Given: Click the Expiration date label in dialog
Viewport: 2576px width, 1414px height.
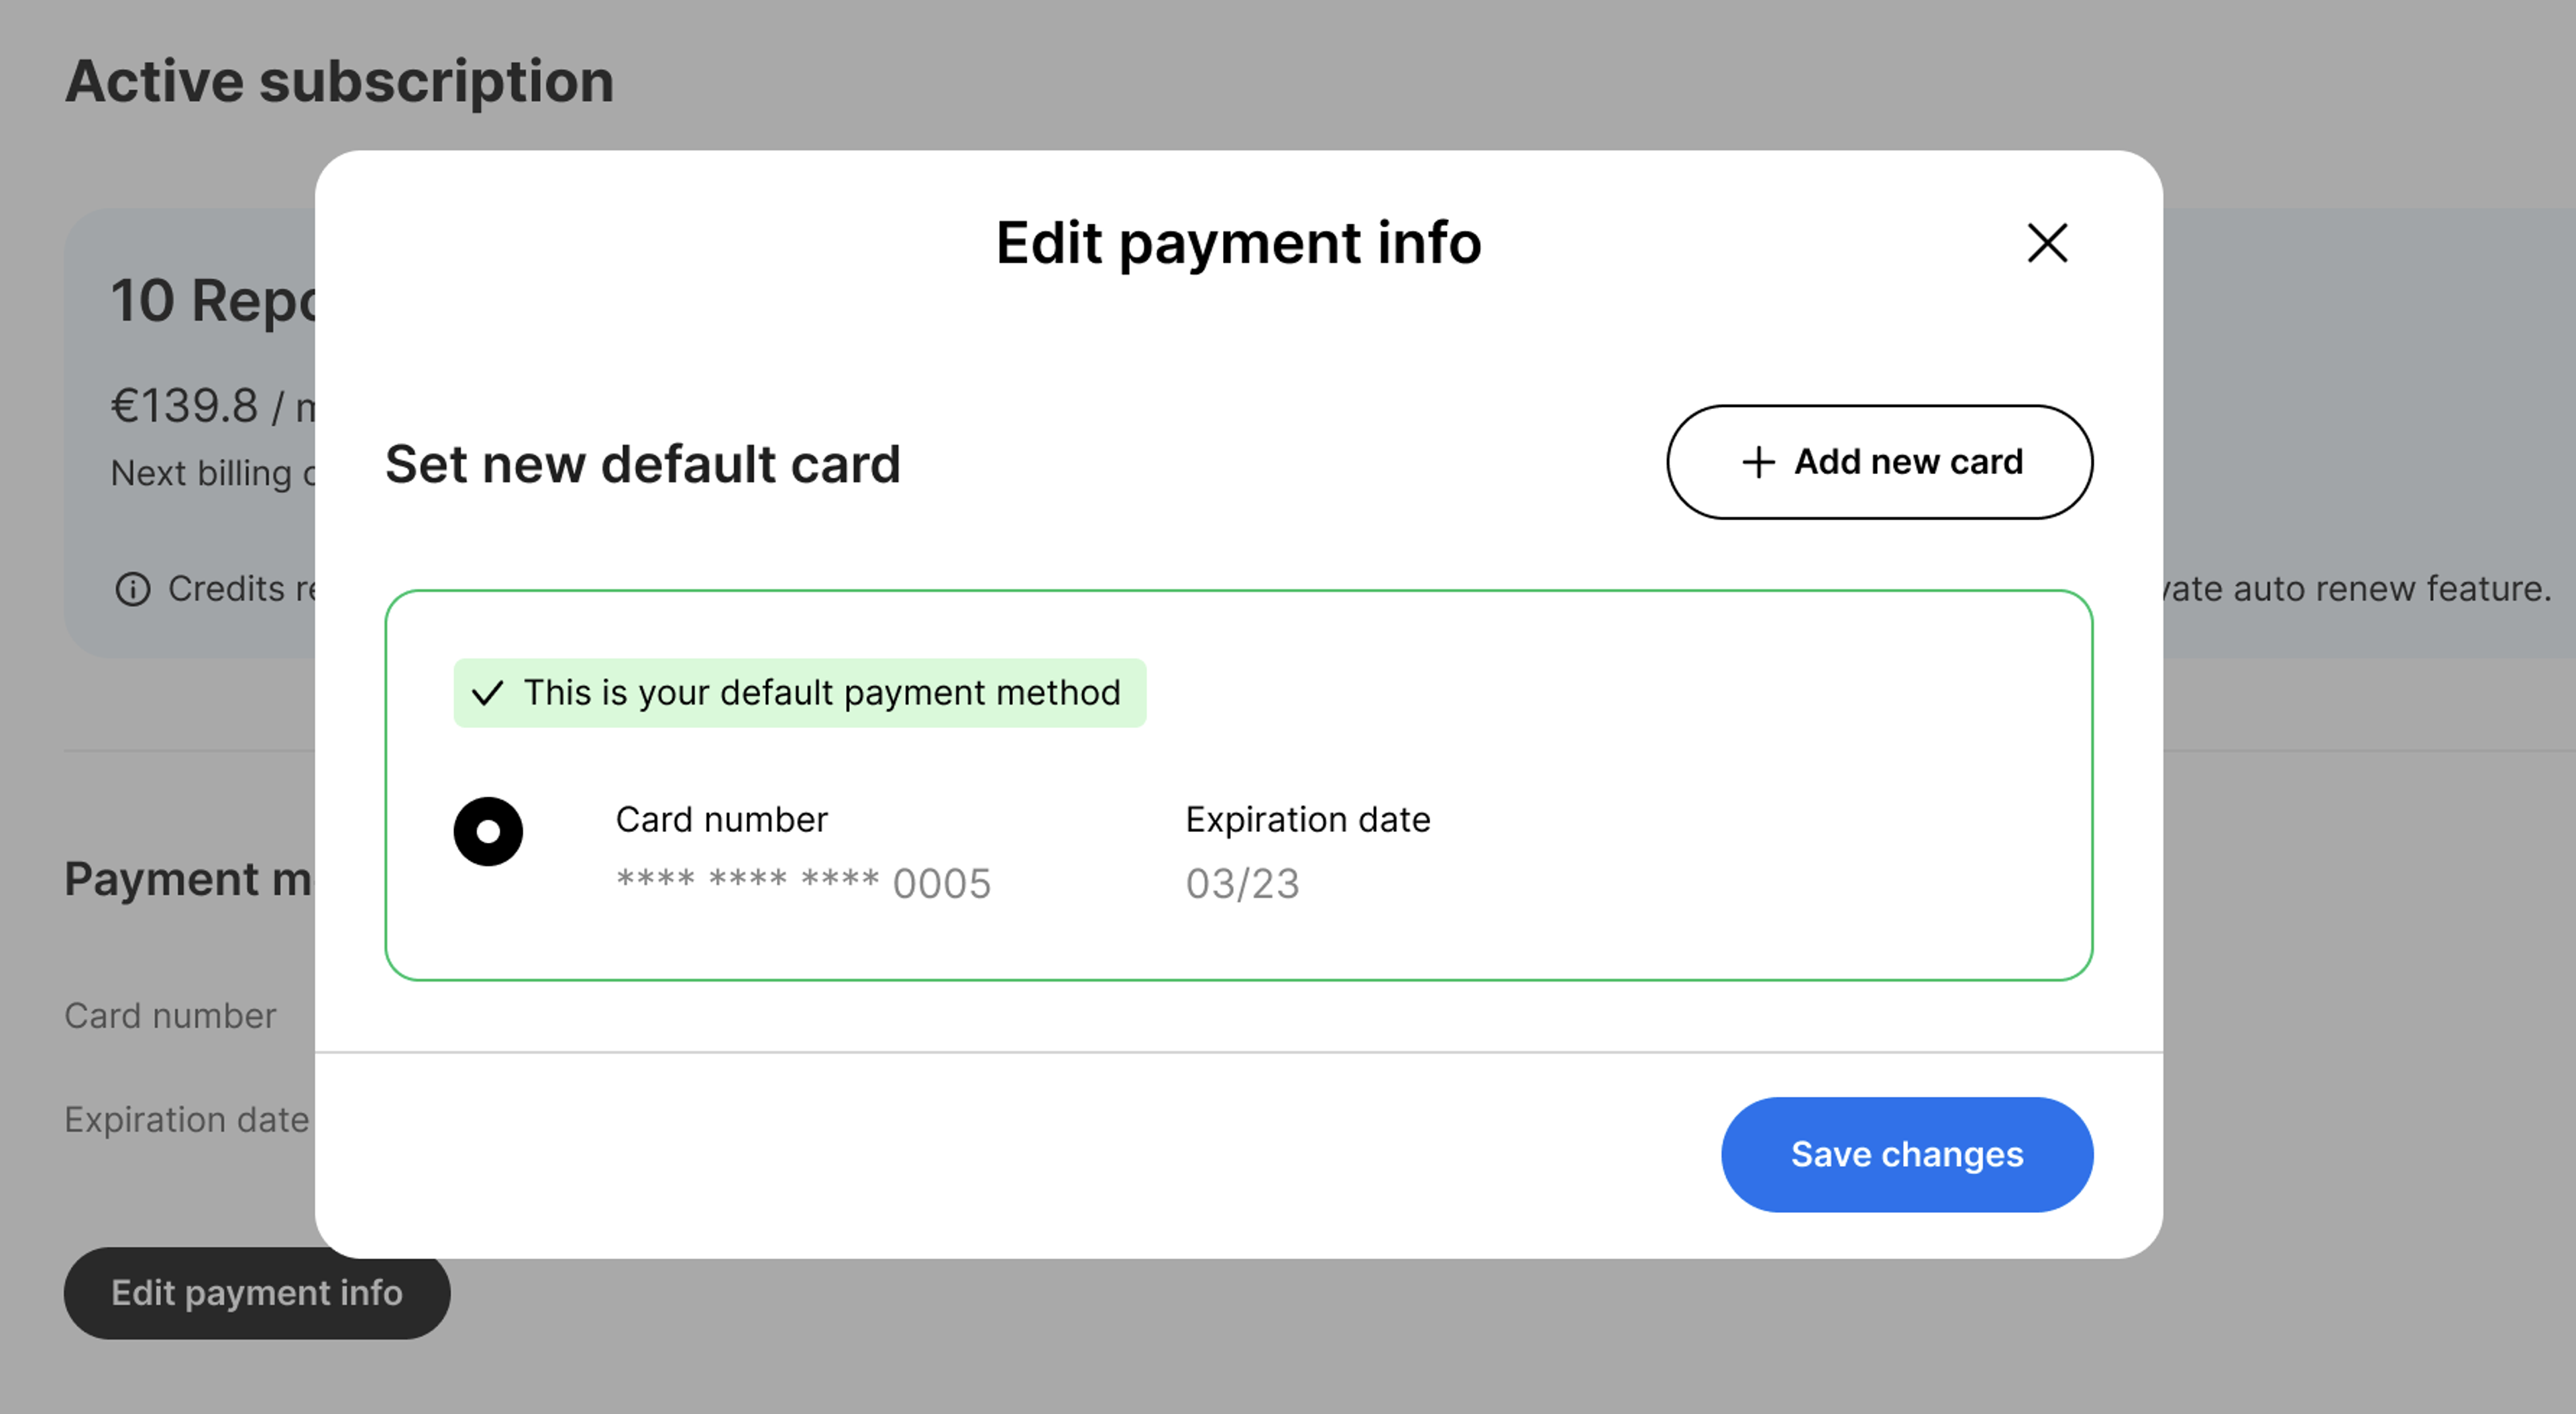Looking at the screenshot, I should point(1307,819).
